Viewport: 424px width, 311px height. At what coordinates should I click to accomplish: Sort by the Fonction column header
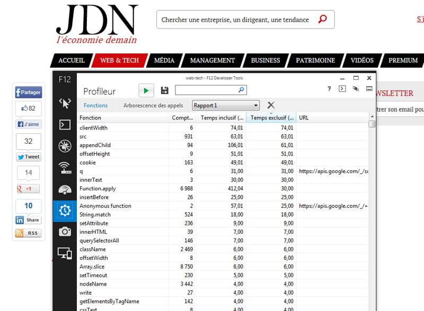(123, 118)
